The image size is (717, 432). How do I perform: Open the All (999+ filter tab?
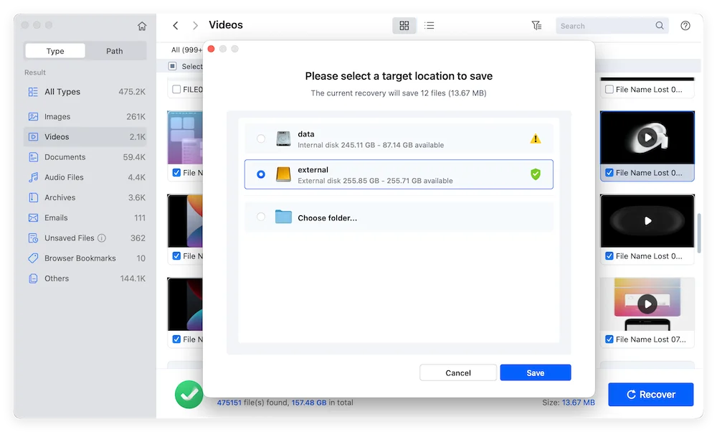(186, 50)
